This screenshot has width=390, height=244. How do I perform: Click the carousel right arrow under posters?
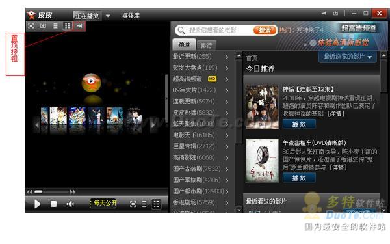click(153, 124)
